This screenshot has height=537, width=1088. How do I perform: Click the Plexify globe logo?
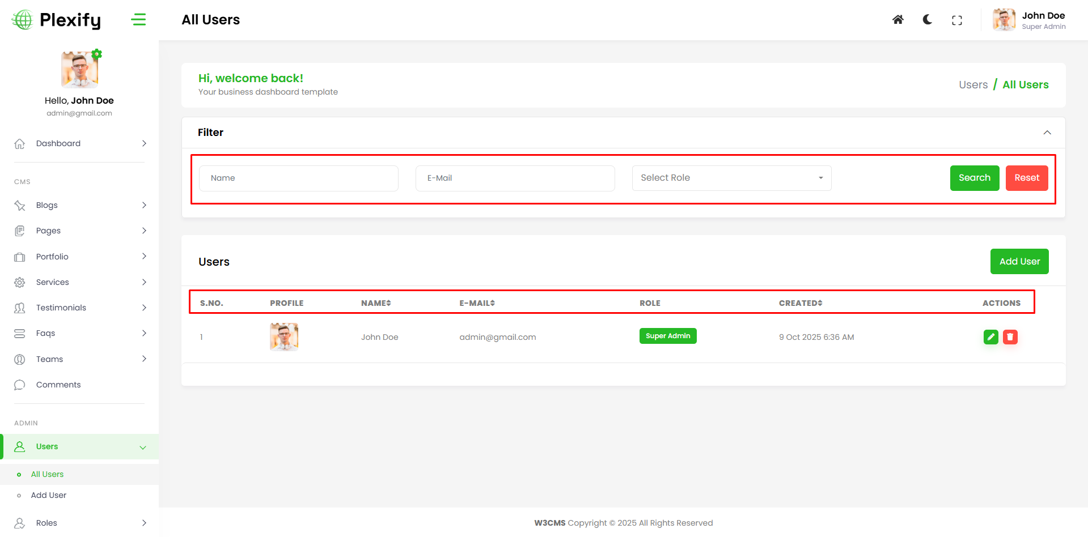point(23,20)
